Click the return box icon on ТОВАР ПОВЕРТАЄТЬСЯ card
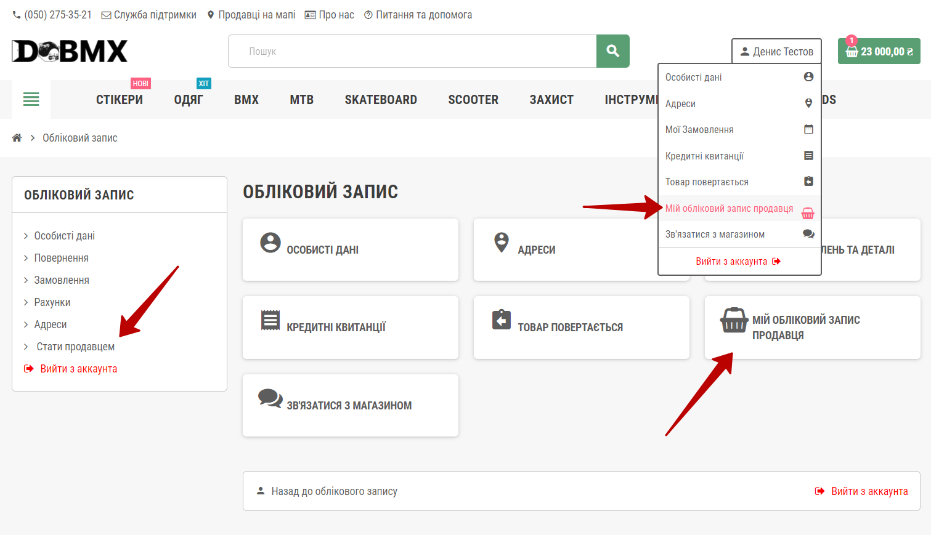 [502, 320]
